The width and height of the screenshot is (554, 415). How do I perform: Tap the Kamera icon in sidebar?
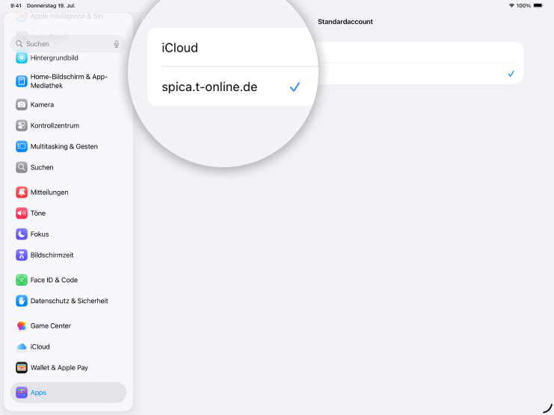22,104
